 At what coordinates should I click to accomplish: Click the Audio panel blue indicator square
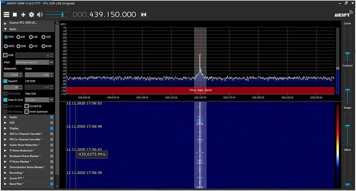(52, 117)
